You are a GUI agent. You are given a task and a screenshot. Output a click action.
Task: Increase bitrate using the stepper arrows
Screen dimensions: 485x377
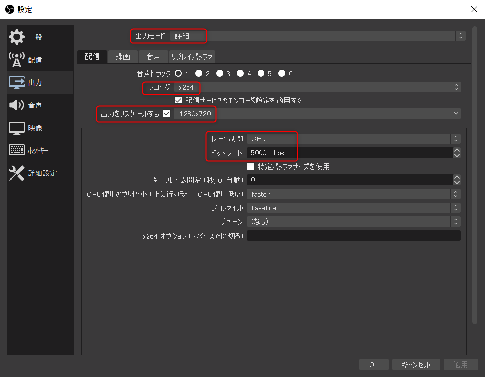pyautogui.click(x=456, y=150)
